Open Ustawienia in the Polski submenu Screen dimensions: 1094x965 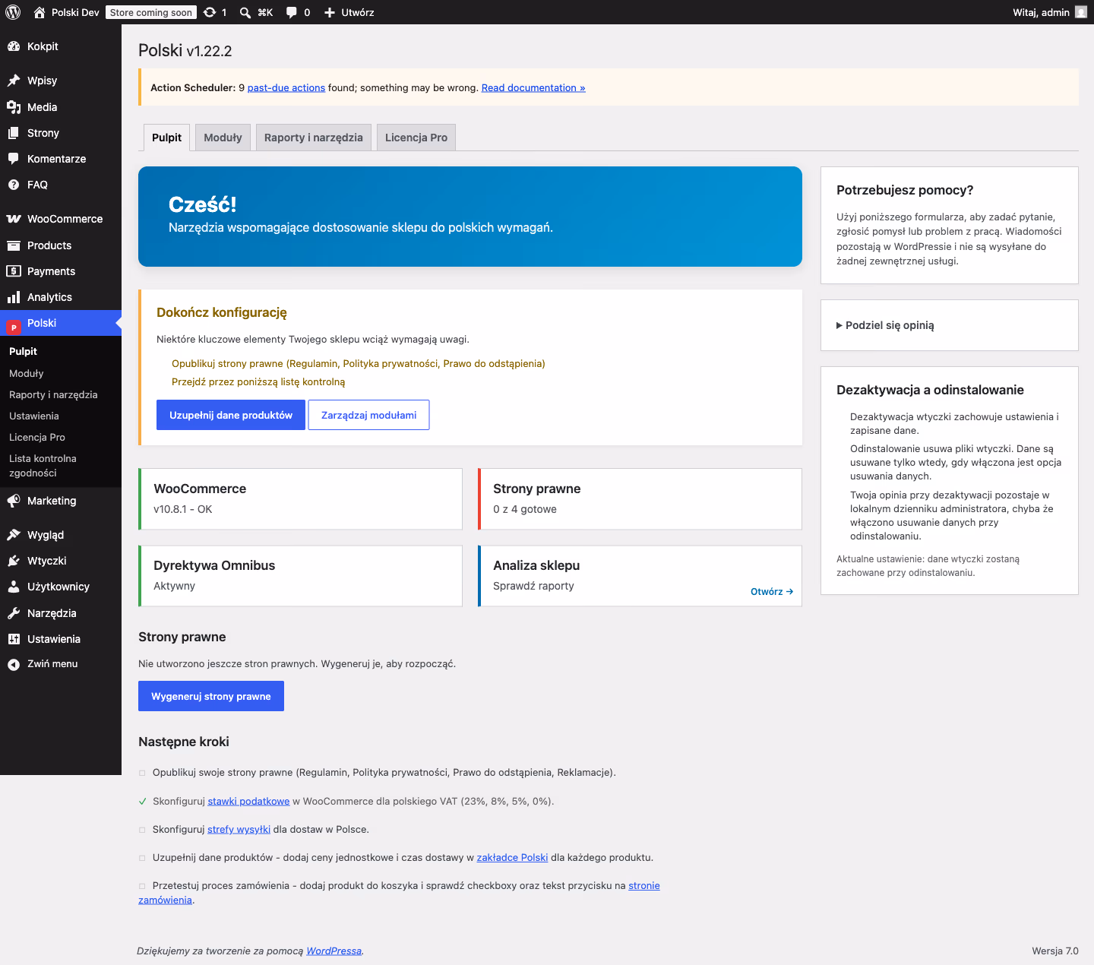click(34, 416)
